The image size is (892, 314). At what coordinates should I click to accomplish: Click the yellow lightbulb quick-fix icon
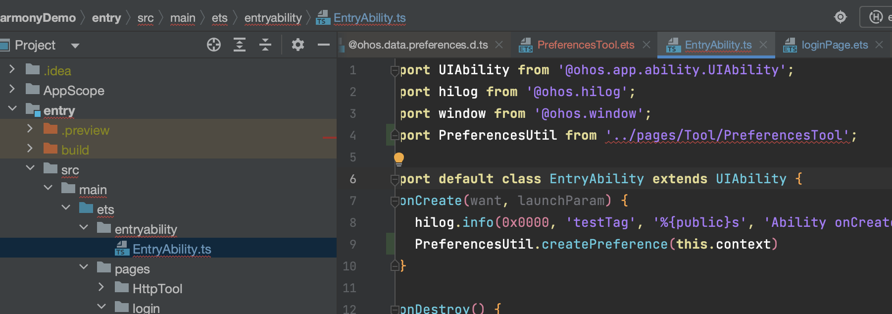(398, 158)
